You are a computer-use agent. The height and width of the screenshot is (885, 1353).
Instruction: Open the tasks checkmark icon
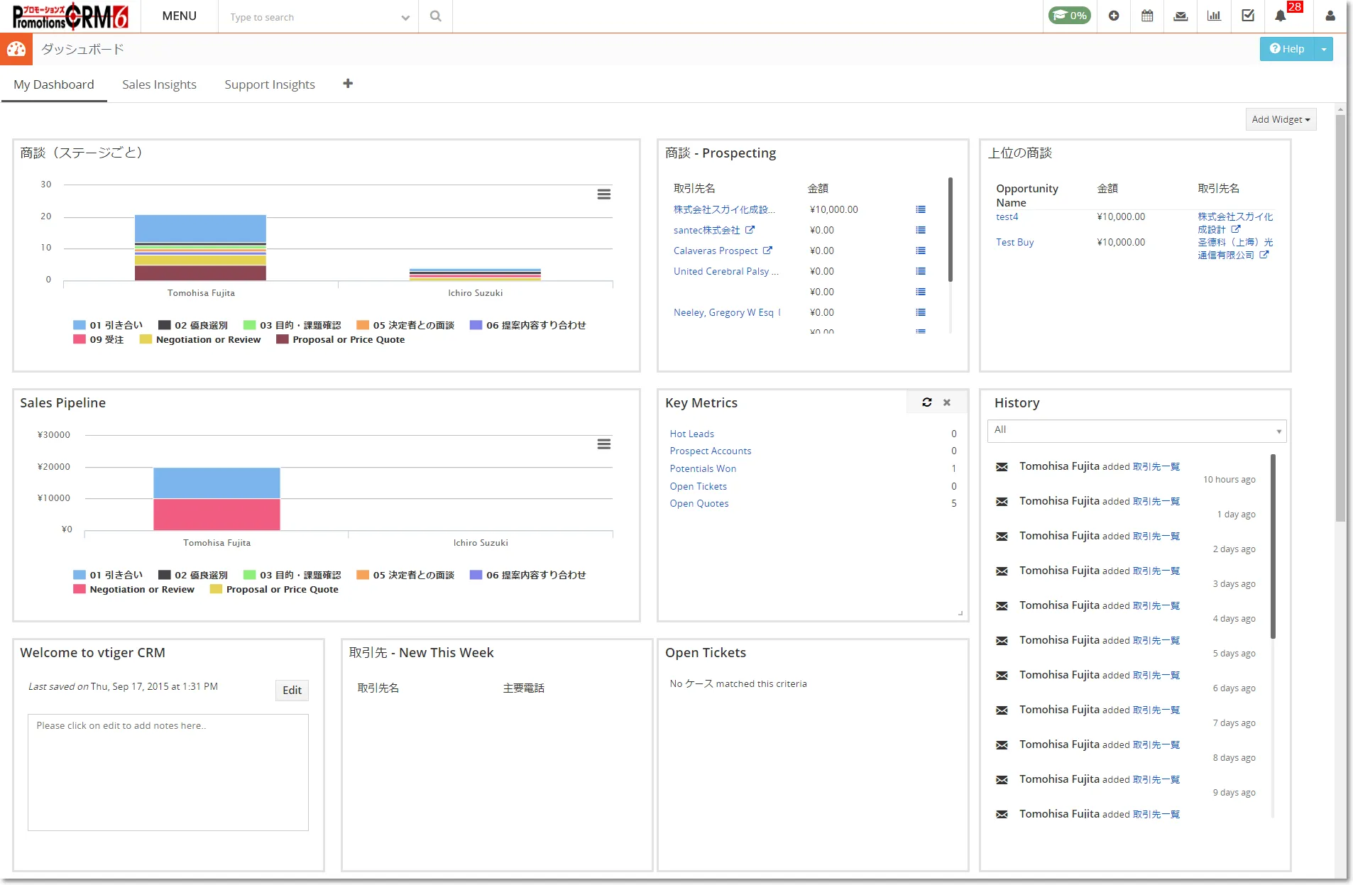(1247, 16)
